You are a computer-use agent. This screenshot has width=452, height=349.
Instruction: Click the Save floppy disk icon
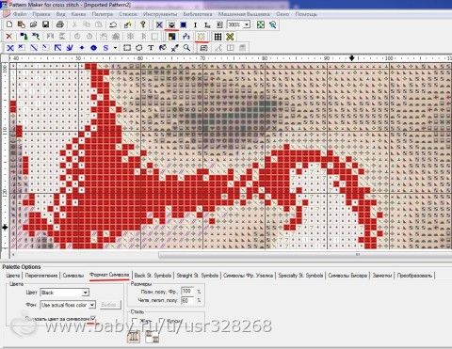pyautogui.click(x=45, y=24)
